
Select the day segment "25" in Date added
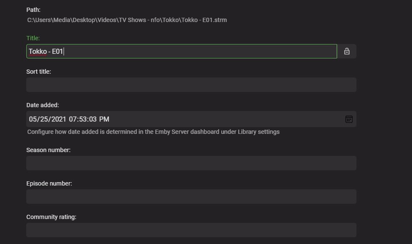coord(43,119)
